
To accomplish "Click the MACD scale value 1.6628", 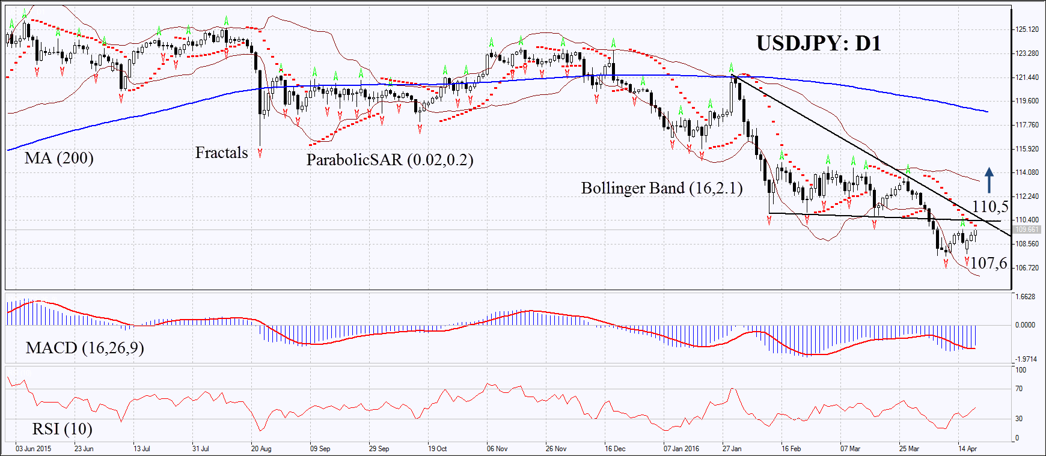I will click(1026, 297).
